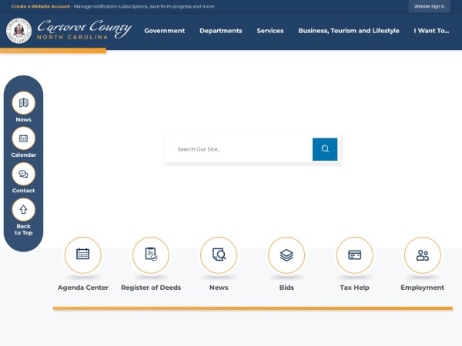
Task: Open the News icon in side panel
Action: (24, 103)
